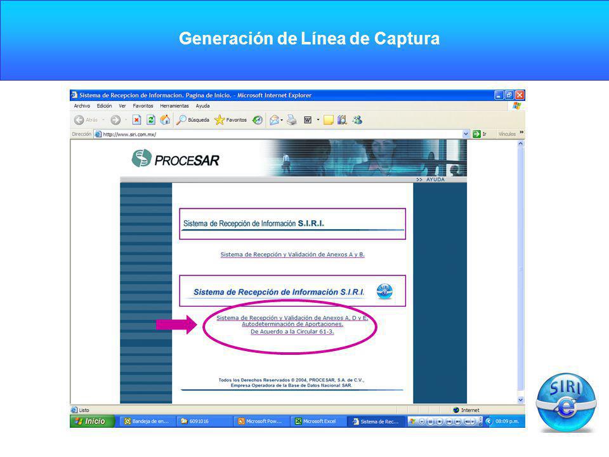The width and height of the screenshot is (609, 457).
Task: Open the Edit with Word dropdown arrow
Action: (318, 120)
